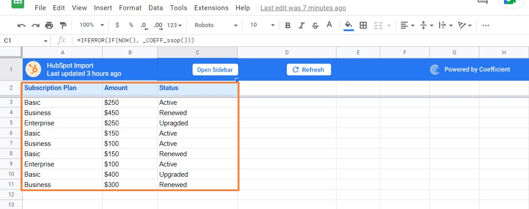Open the horizontal align dropdown
529x209 pixels.
pyautogui.click(x=407, y=25)
